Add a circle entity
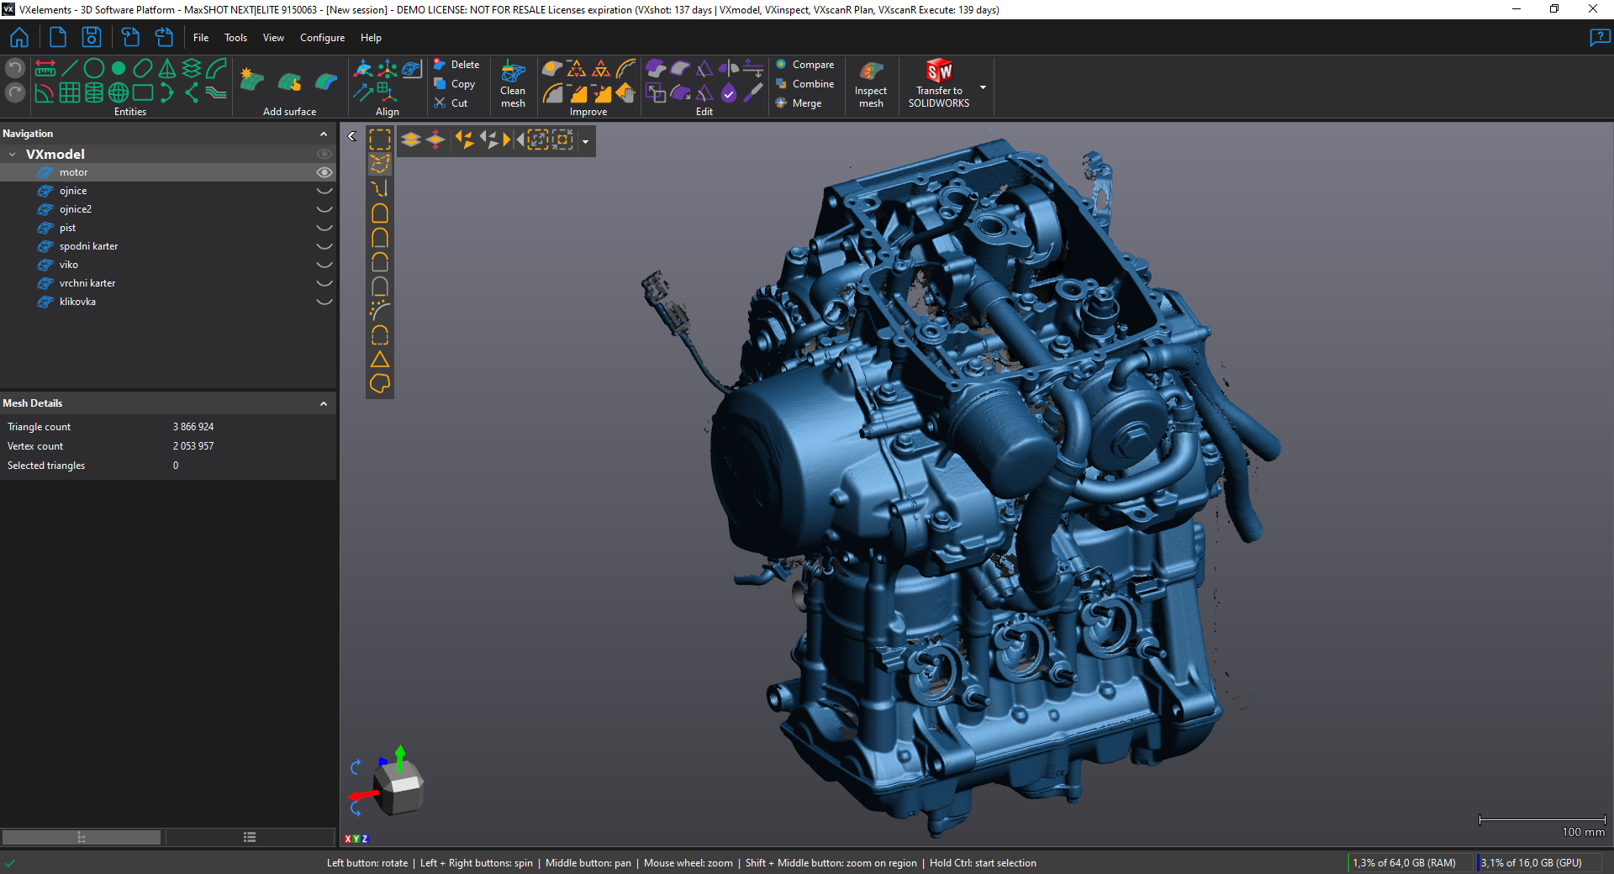Viewport: 1614px width, 874px height. click(x=94, y=68)
